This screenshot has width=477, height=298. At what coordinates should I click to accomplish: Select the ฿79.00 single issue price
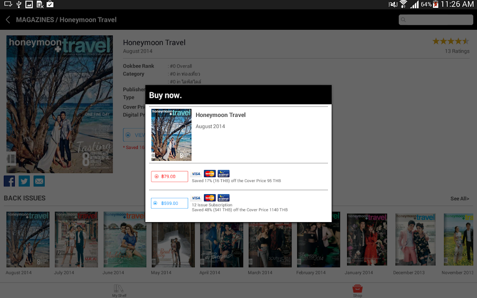point(170,176)
